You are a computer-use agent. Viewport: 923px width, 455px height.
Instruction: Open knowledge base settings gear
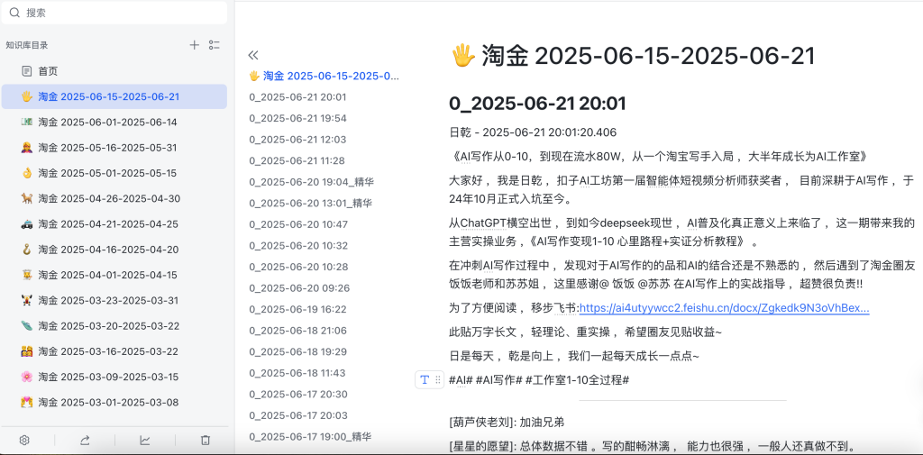tap(24, 440)
